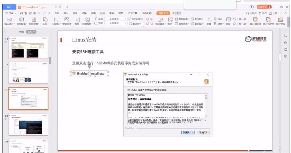Open the 开发工具 developer tools tab
This screenshot has height=153, width=291.
132,13
